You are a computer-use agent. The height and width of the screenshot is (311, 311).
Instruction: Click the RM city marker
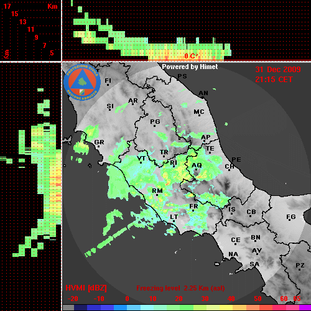(x=157, y=195)
